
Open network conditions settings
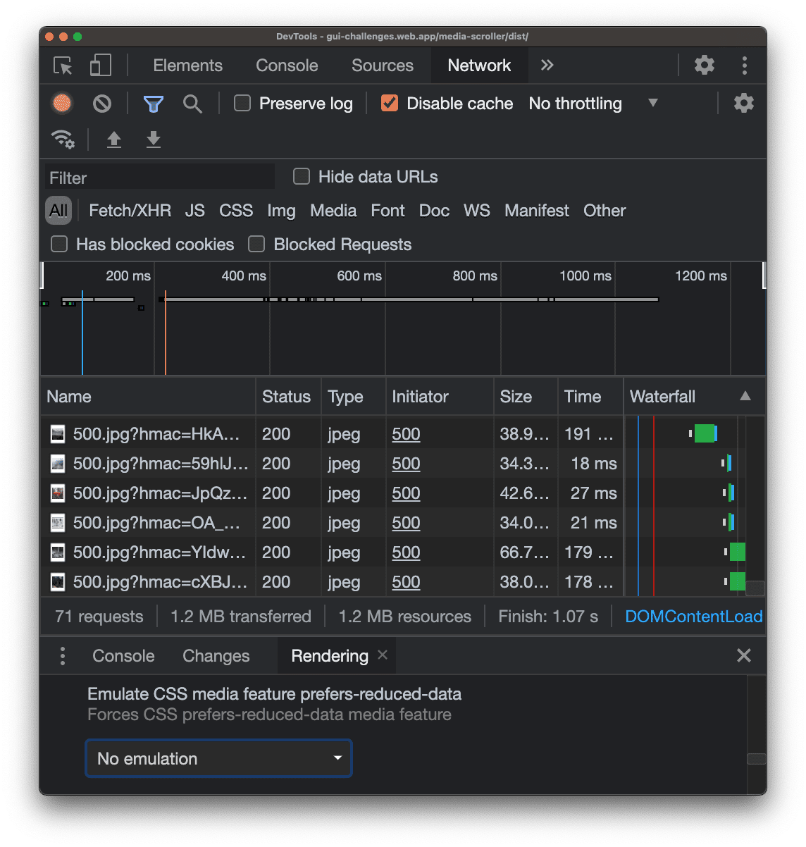click(63, 139)
